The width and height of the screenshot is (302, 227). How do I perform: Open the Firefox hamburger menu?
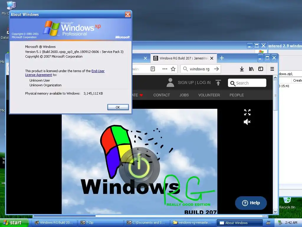click(x=272, y=69)
